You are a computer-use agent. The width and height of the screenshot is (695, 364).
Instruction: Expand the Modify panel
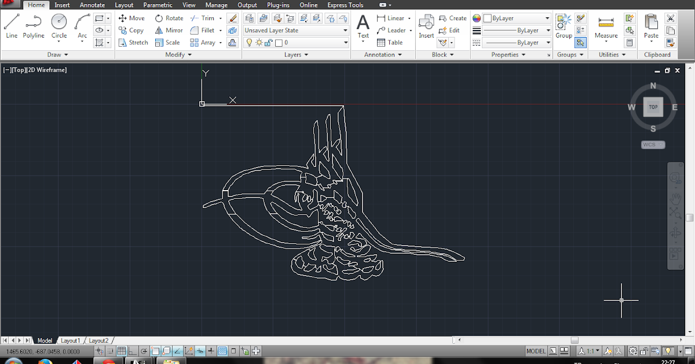point(178,54)
